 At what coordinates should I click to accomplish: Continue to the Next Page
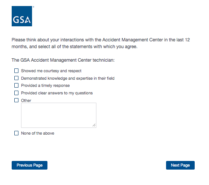180,165
